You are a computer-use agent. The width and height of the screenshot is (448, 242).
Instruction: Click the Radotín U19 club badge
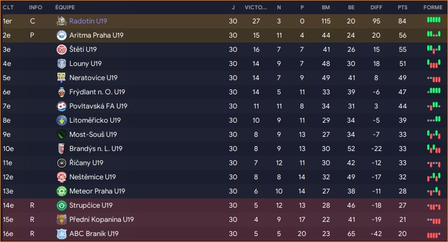coord(61,21)
